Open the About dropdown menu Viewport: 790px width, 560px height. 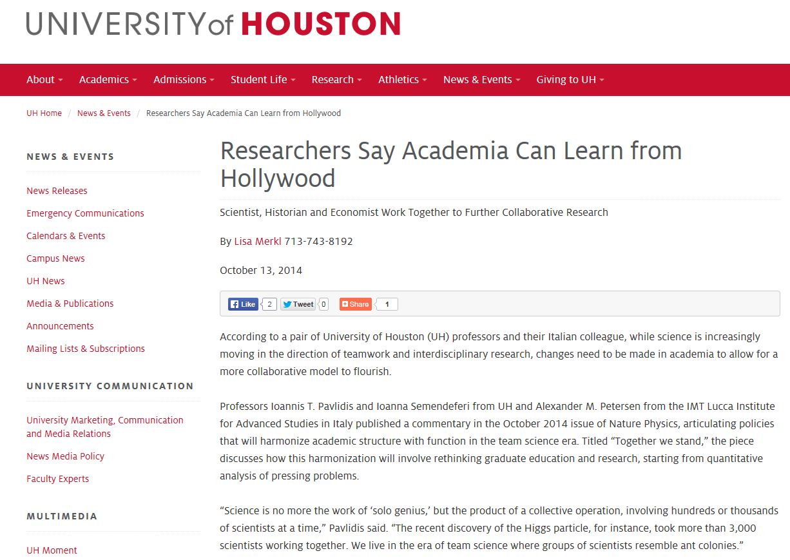(x=44, y=80)
